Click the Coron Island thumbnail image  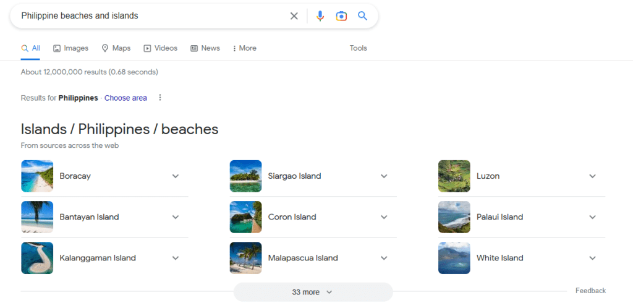(245, 217)
